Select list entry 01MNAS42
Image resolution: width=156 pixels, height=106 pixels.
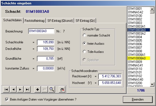139,12
